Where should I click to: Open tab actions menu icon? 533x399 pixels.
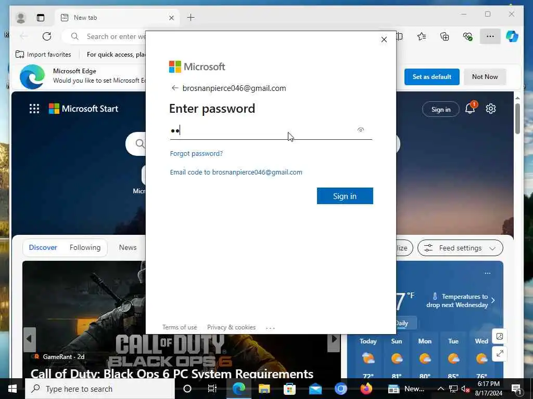41,18
